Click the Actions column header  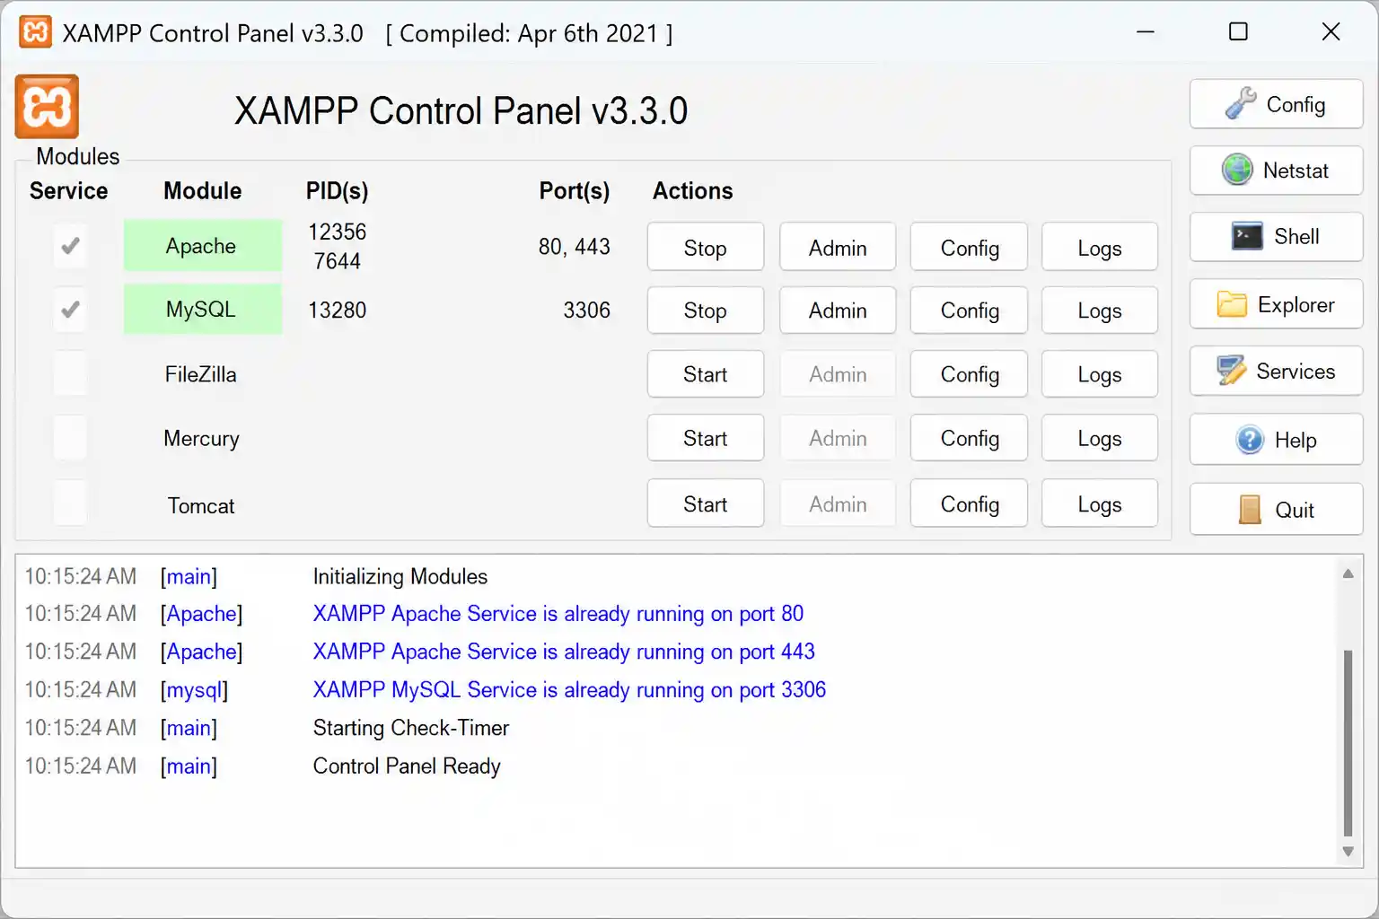692,190
